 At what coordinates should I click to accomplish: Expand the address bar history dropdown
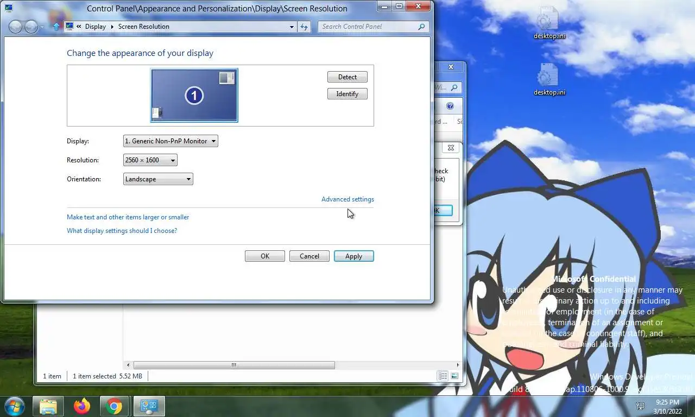(292, 27)
